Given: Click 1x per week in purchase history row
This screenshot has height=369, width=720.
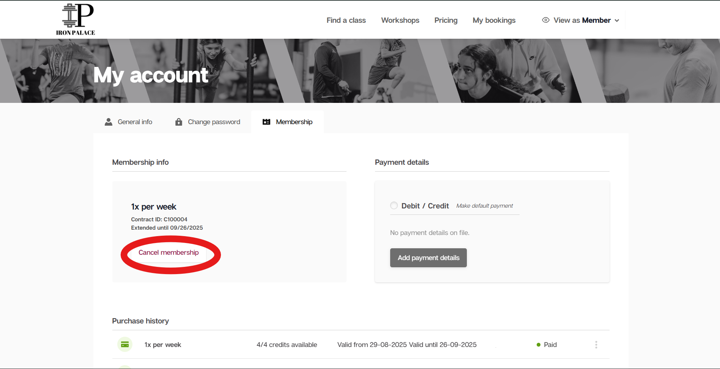Looking at the screenshot, I should (x=163, y=345).
